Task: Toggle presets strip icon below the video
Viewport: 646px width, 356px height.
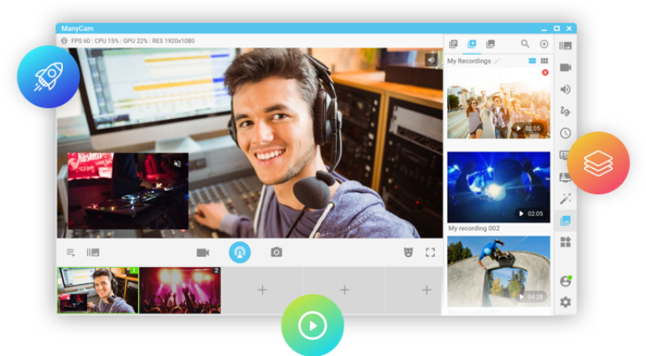Action: tap(93, 252)
